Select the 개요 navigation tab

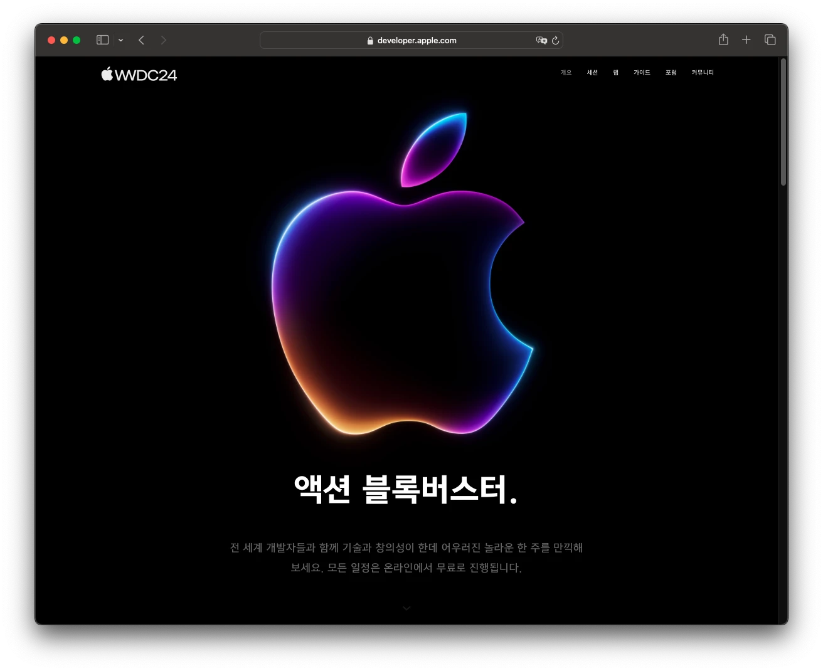click(566, 73)
